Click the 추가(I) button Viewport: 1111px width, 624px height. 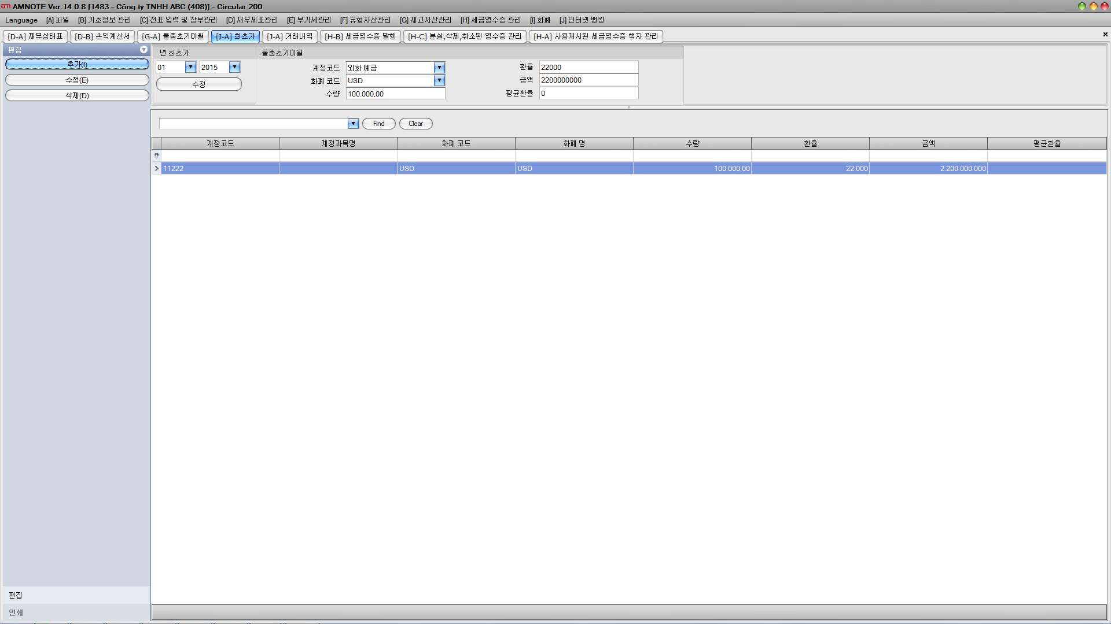tap(77, 64)
